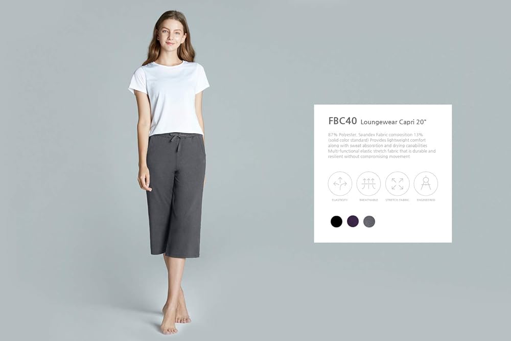
Task: Click the model's bare feet
Action: 175,317
